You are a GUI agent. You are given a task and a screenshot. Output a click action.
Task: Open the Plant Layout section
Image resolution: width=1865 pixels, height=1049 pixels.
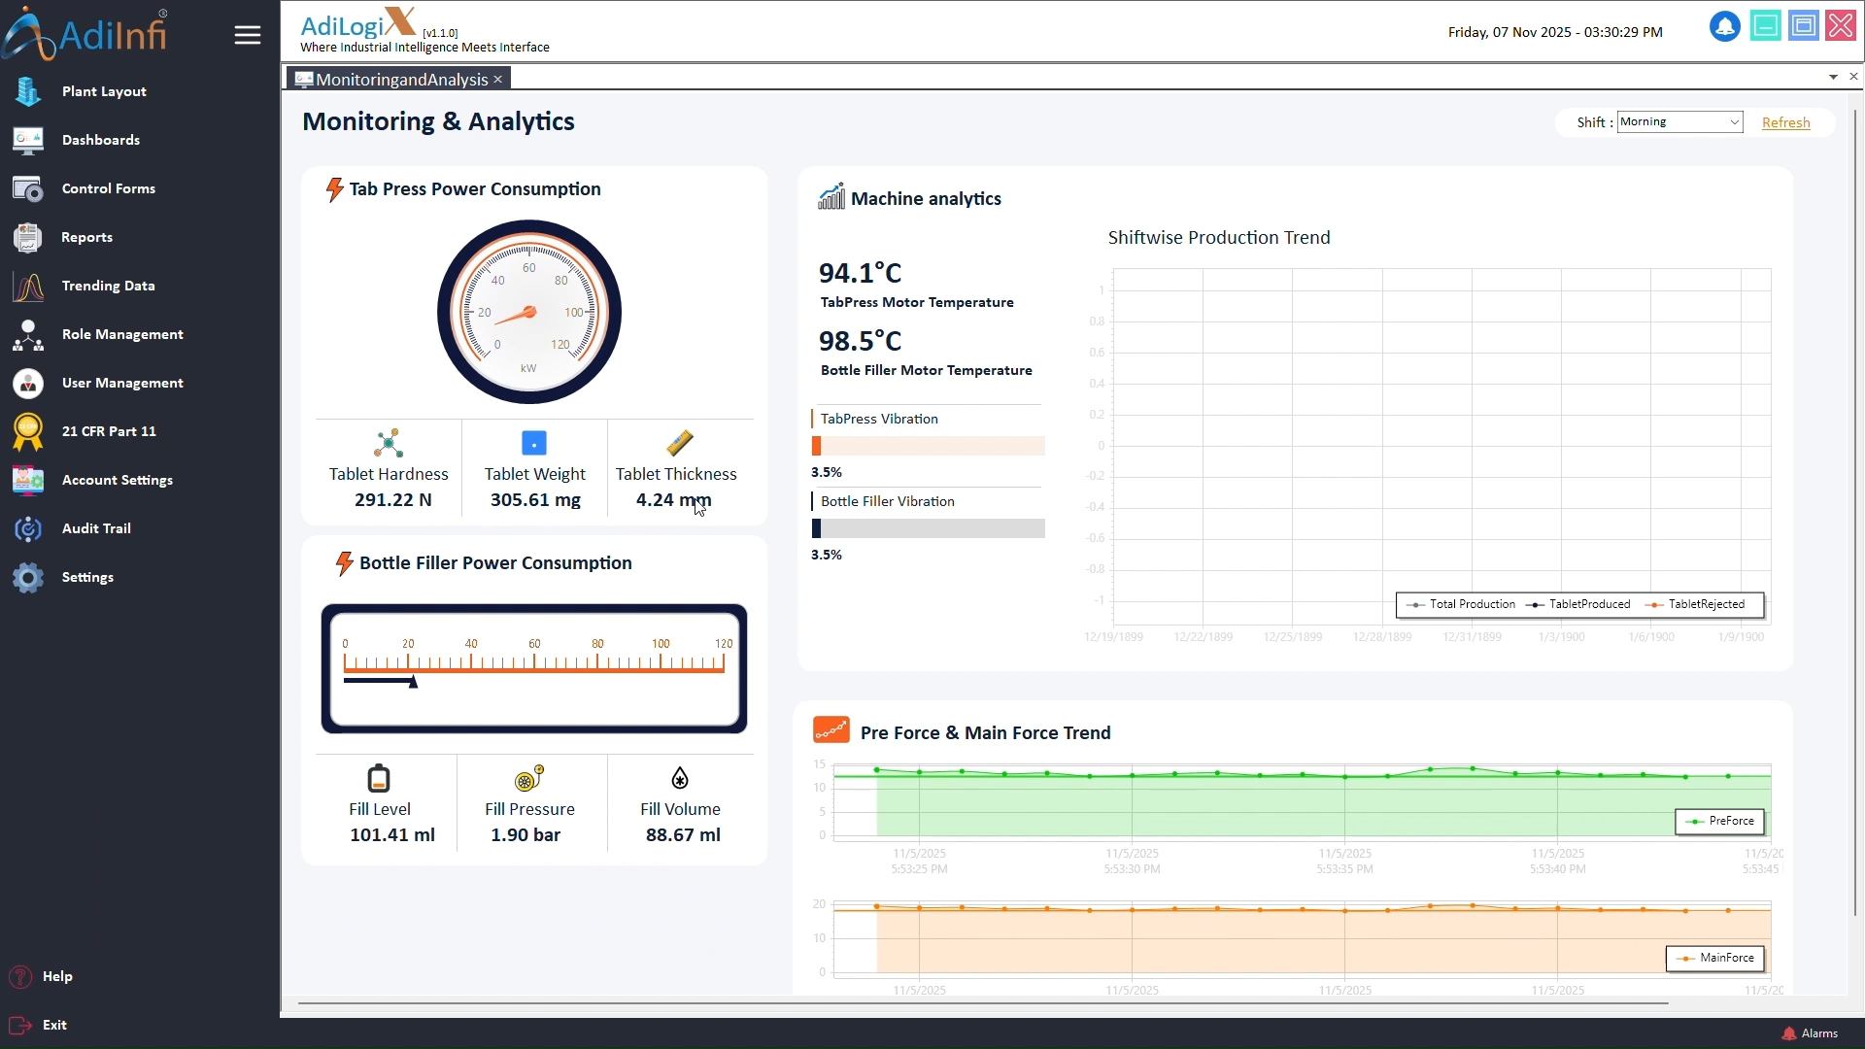pos(102,91)
